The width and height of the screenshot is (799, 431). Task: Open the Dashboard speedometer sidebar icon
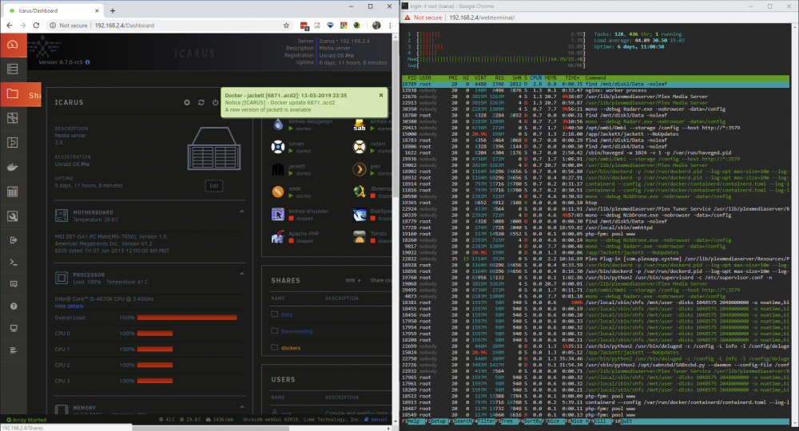(14, 45)
